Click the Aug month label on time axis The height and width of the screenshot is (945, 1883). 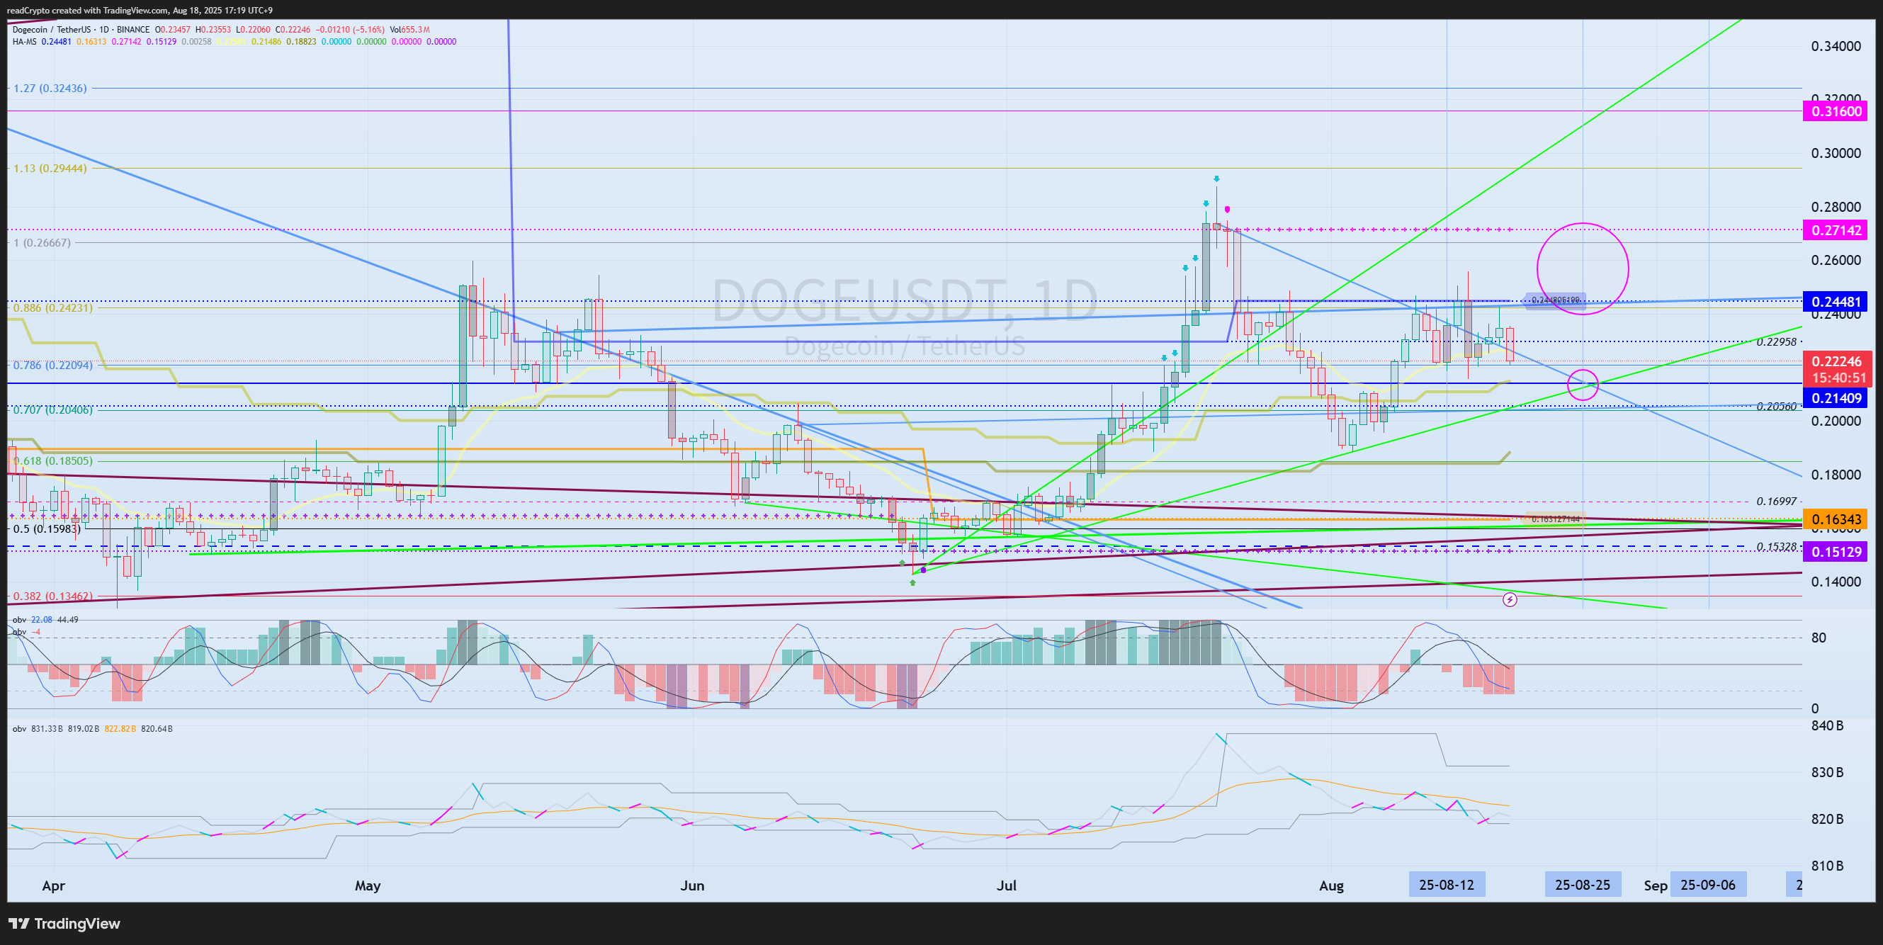(1331, 885)
